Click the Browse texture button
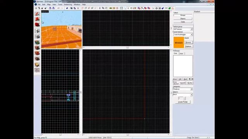Screen dimensions: 248x139 [188, 42]
